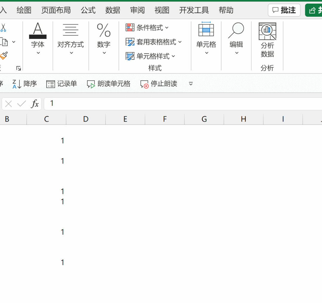Select column D header

pos(86,119)
